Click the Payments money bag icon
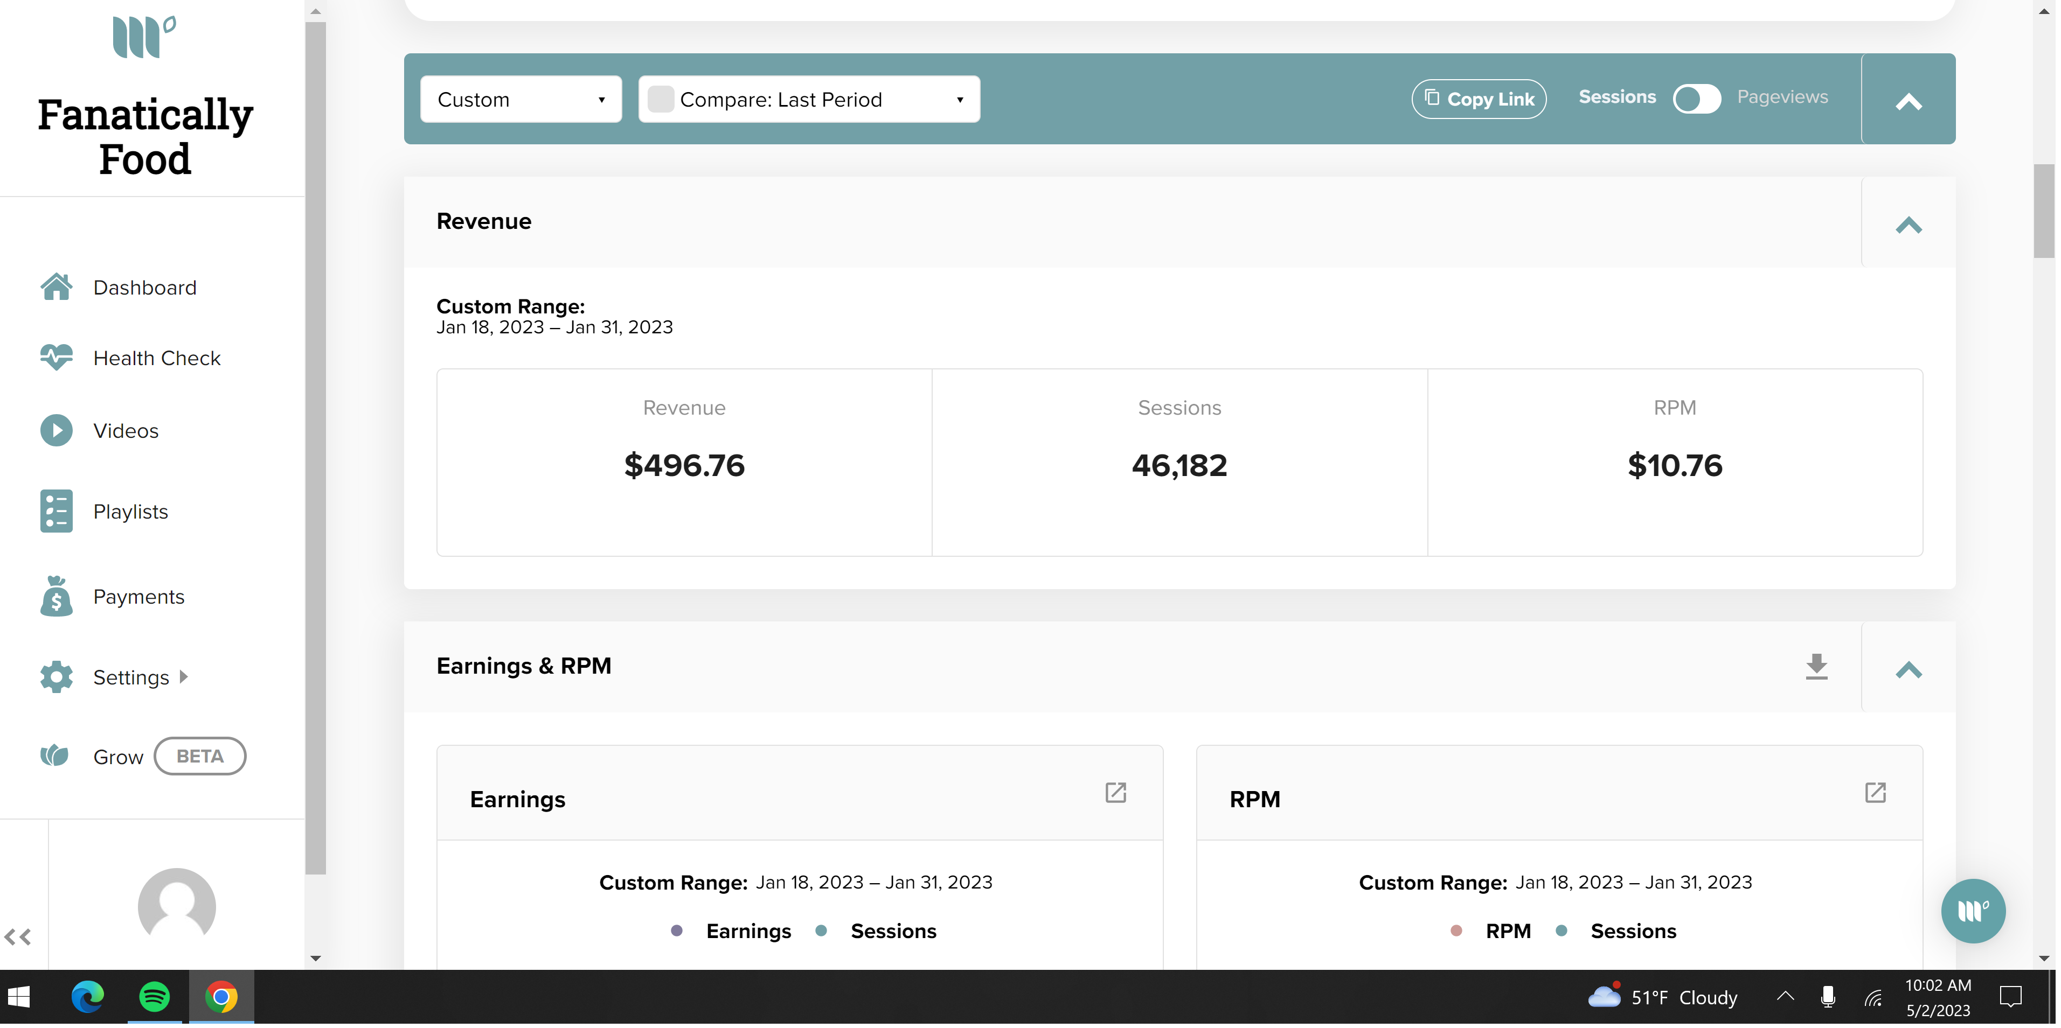2061x1028 pixels. [x=56, y=596]
